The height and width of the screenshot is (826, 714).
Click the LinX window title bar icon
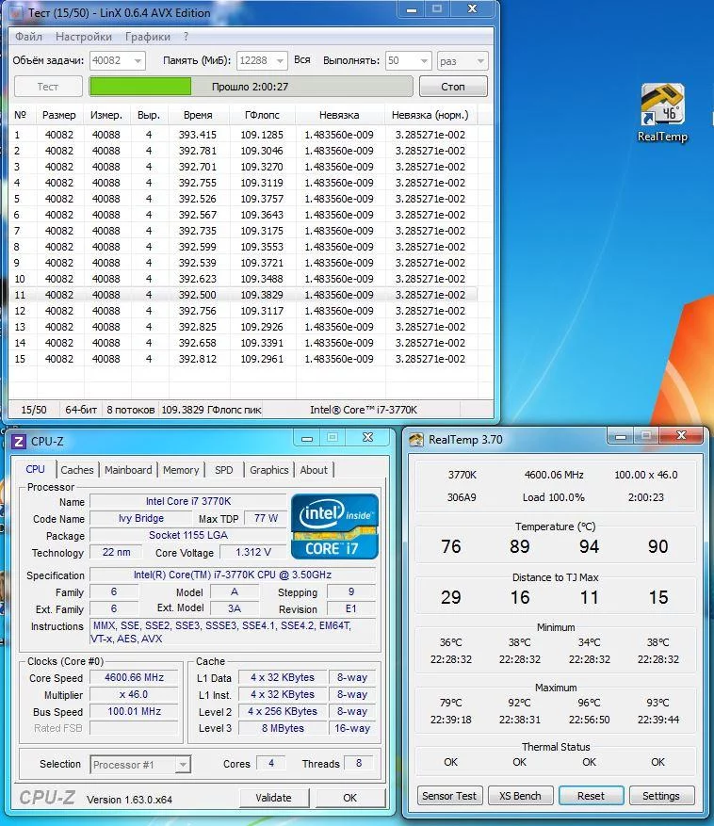[16, 13]
